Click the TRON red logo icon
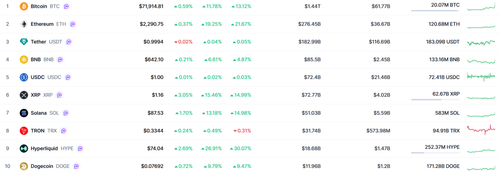This screenshot has width=502, height=174. point(24,131)
